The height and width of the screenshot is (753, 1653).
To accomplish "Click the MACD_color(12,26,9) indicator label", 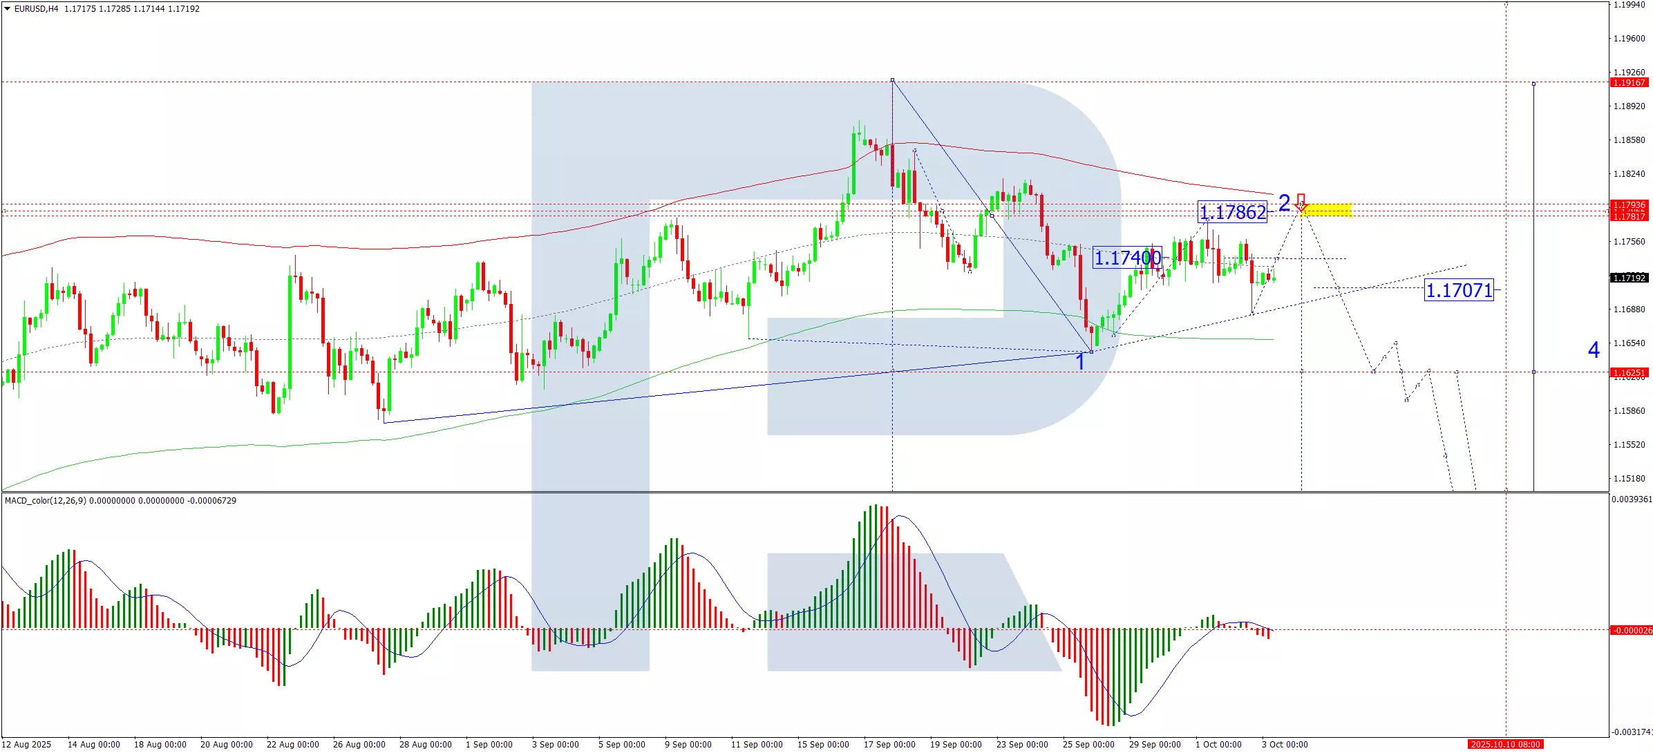I will point(46,501).
